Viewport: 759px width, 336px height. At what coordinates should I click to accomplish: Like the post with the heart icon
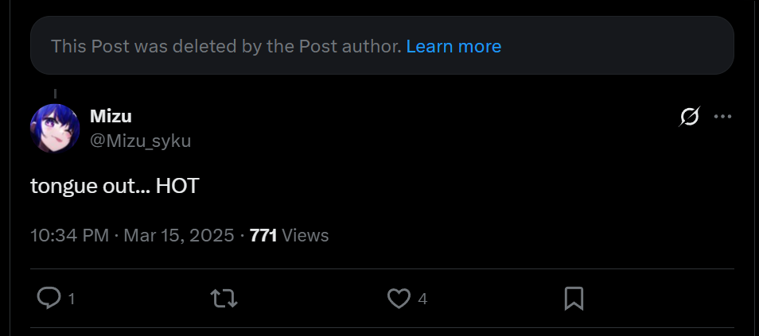pos(399,299)
